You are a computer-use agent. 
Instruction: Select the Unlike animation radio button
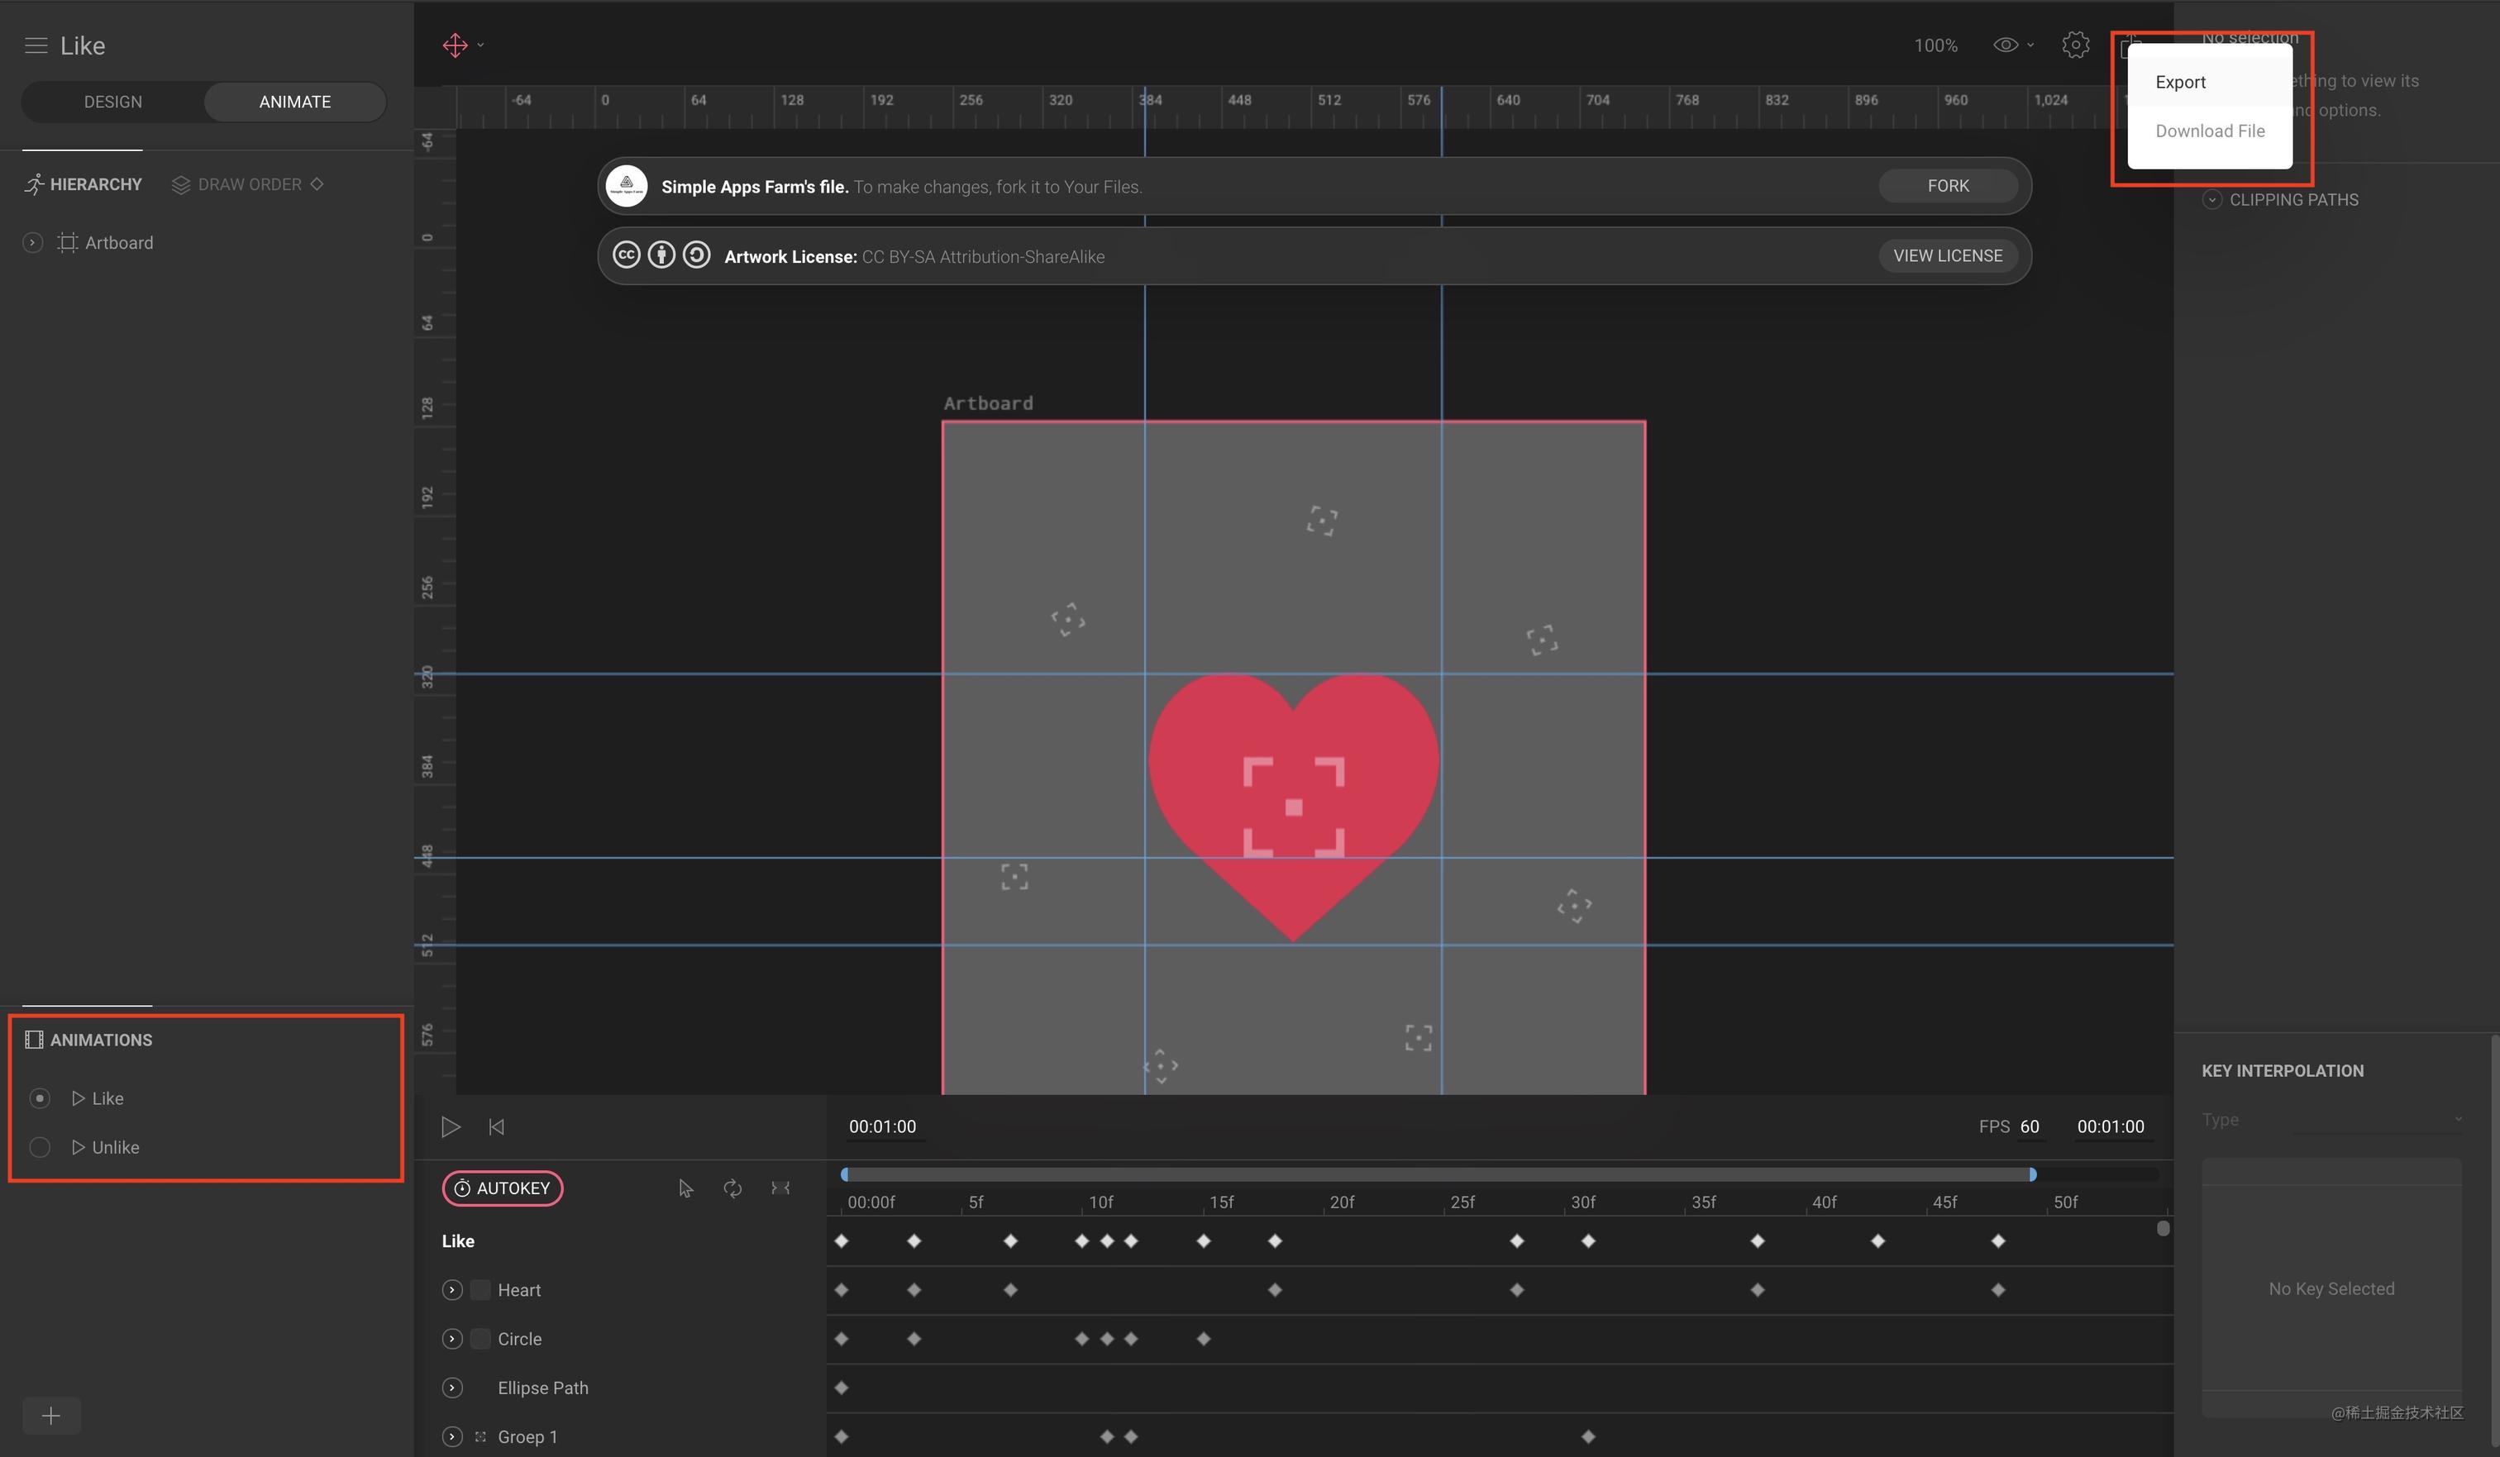pyautogui.click(x=40, y=1146)
